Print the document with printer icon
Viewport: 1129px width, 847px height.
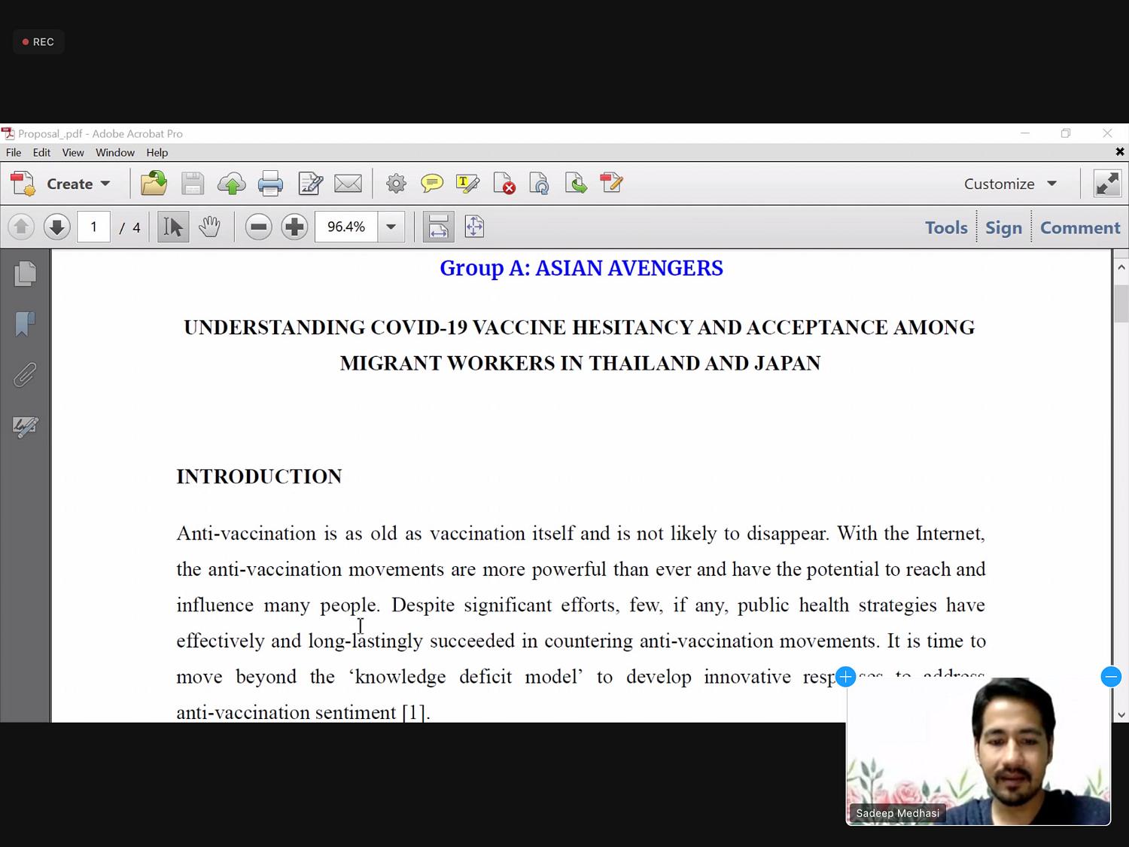[270, 184]
